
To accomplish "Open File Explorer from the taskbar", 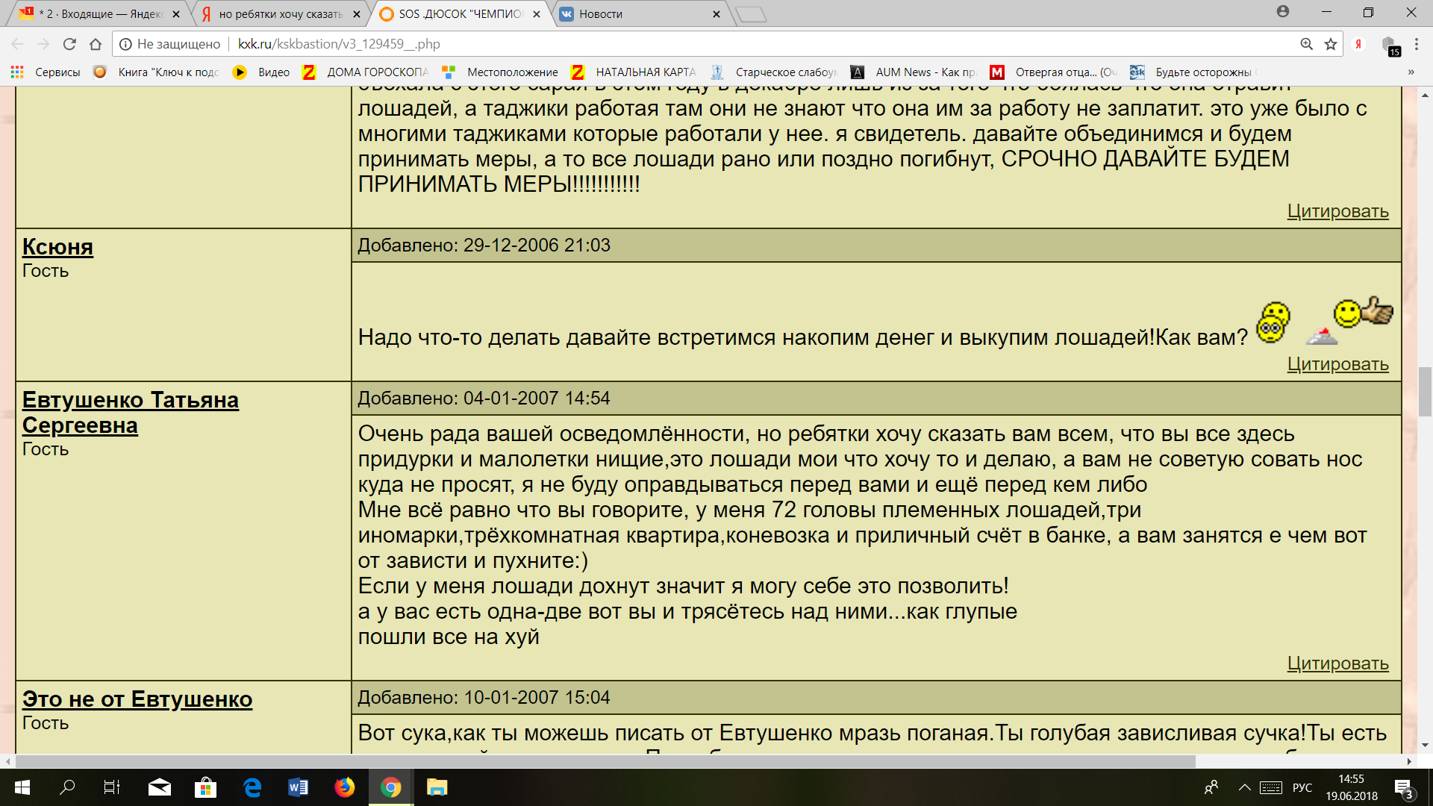I will [436, 787].
